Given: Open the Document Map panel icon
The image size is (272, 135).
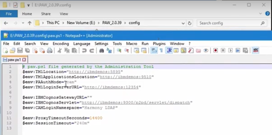Looking at the screenshot, I should click(x=183, y=51).
